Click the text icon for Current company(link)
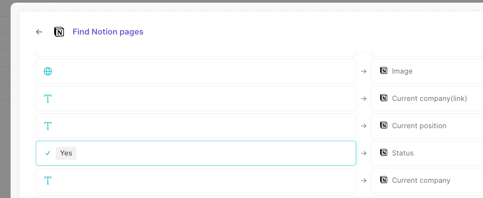483x198 pixels. (x=48, y=99)
